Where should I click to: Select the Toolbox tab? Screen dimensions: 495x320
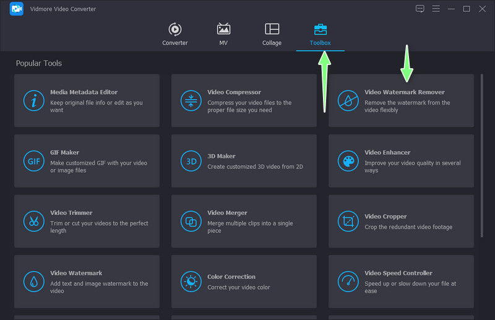click(321, 34)
